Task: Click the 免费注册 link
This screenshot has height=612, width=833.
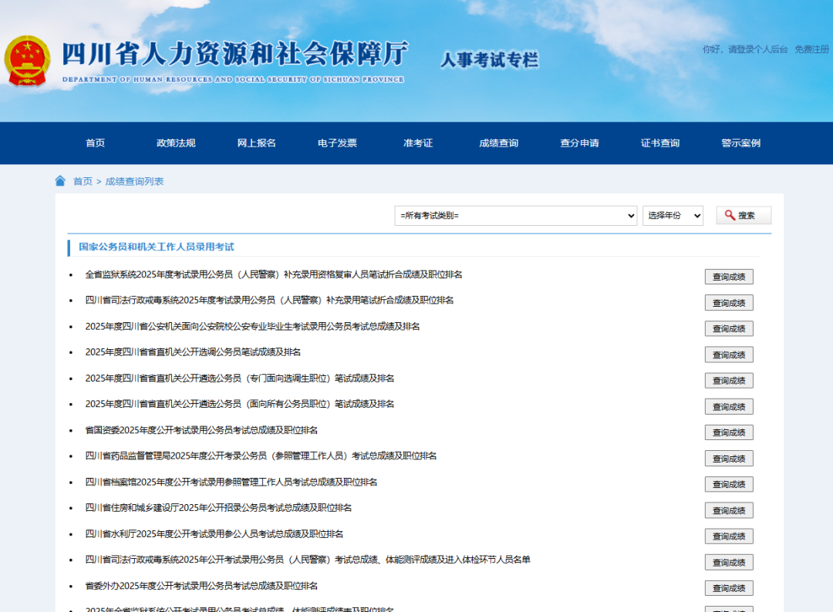Action: 811,49
